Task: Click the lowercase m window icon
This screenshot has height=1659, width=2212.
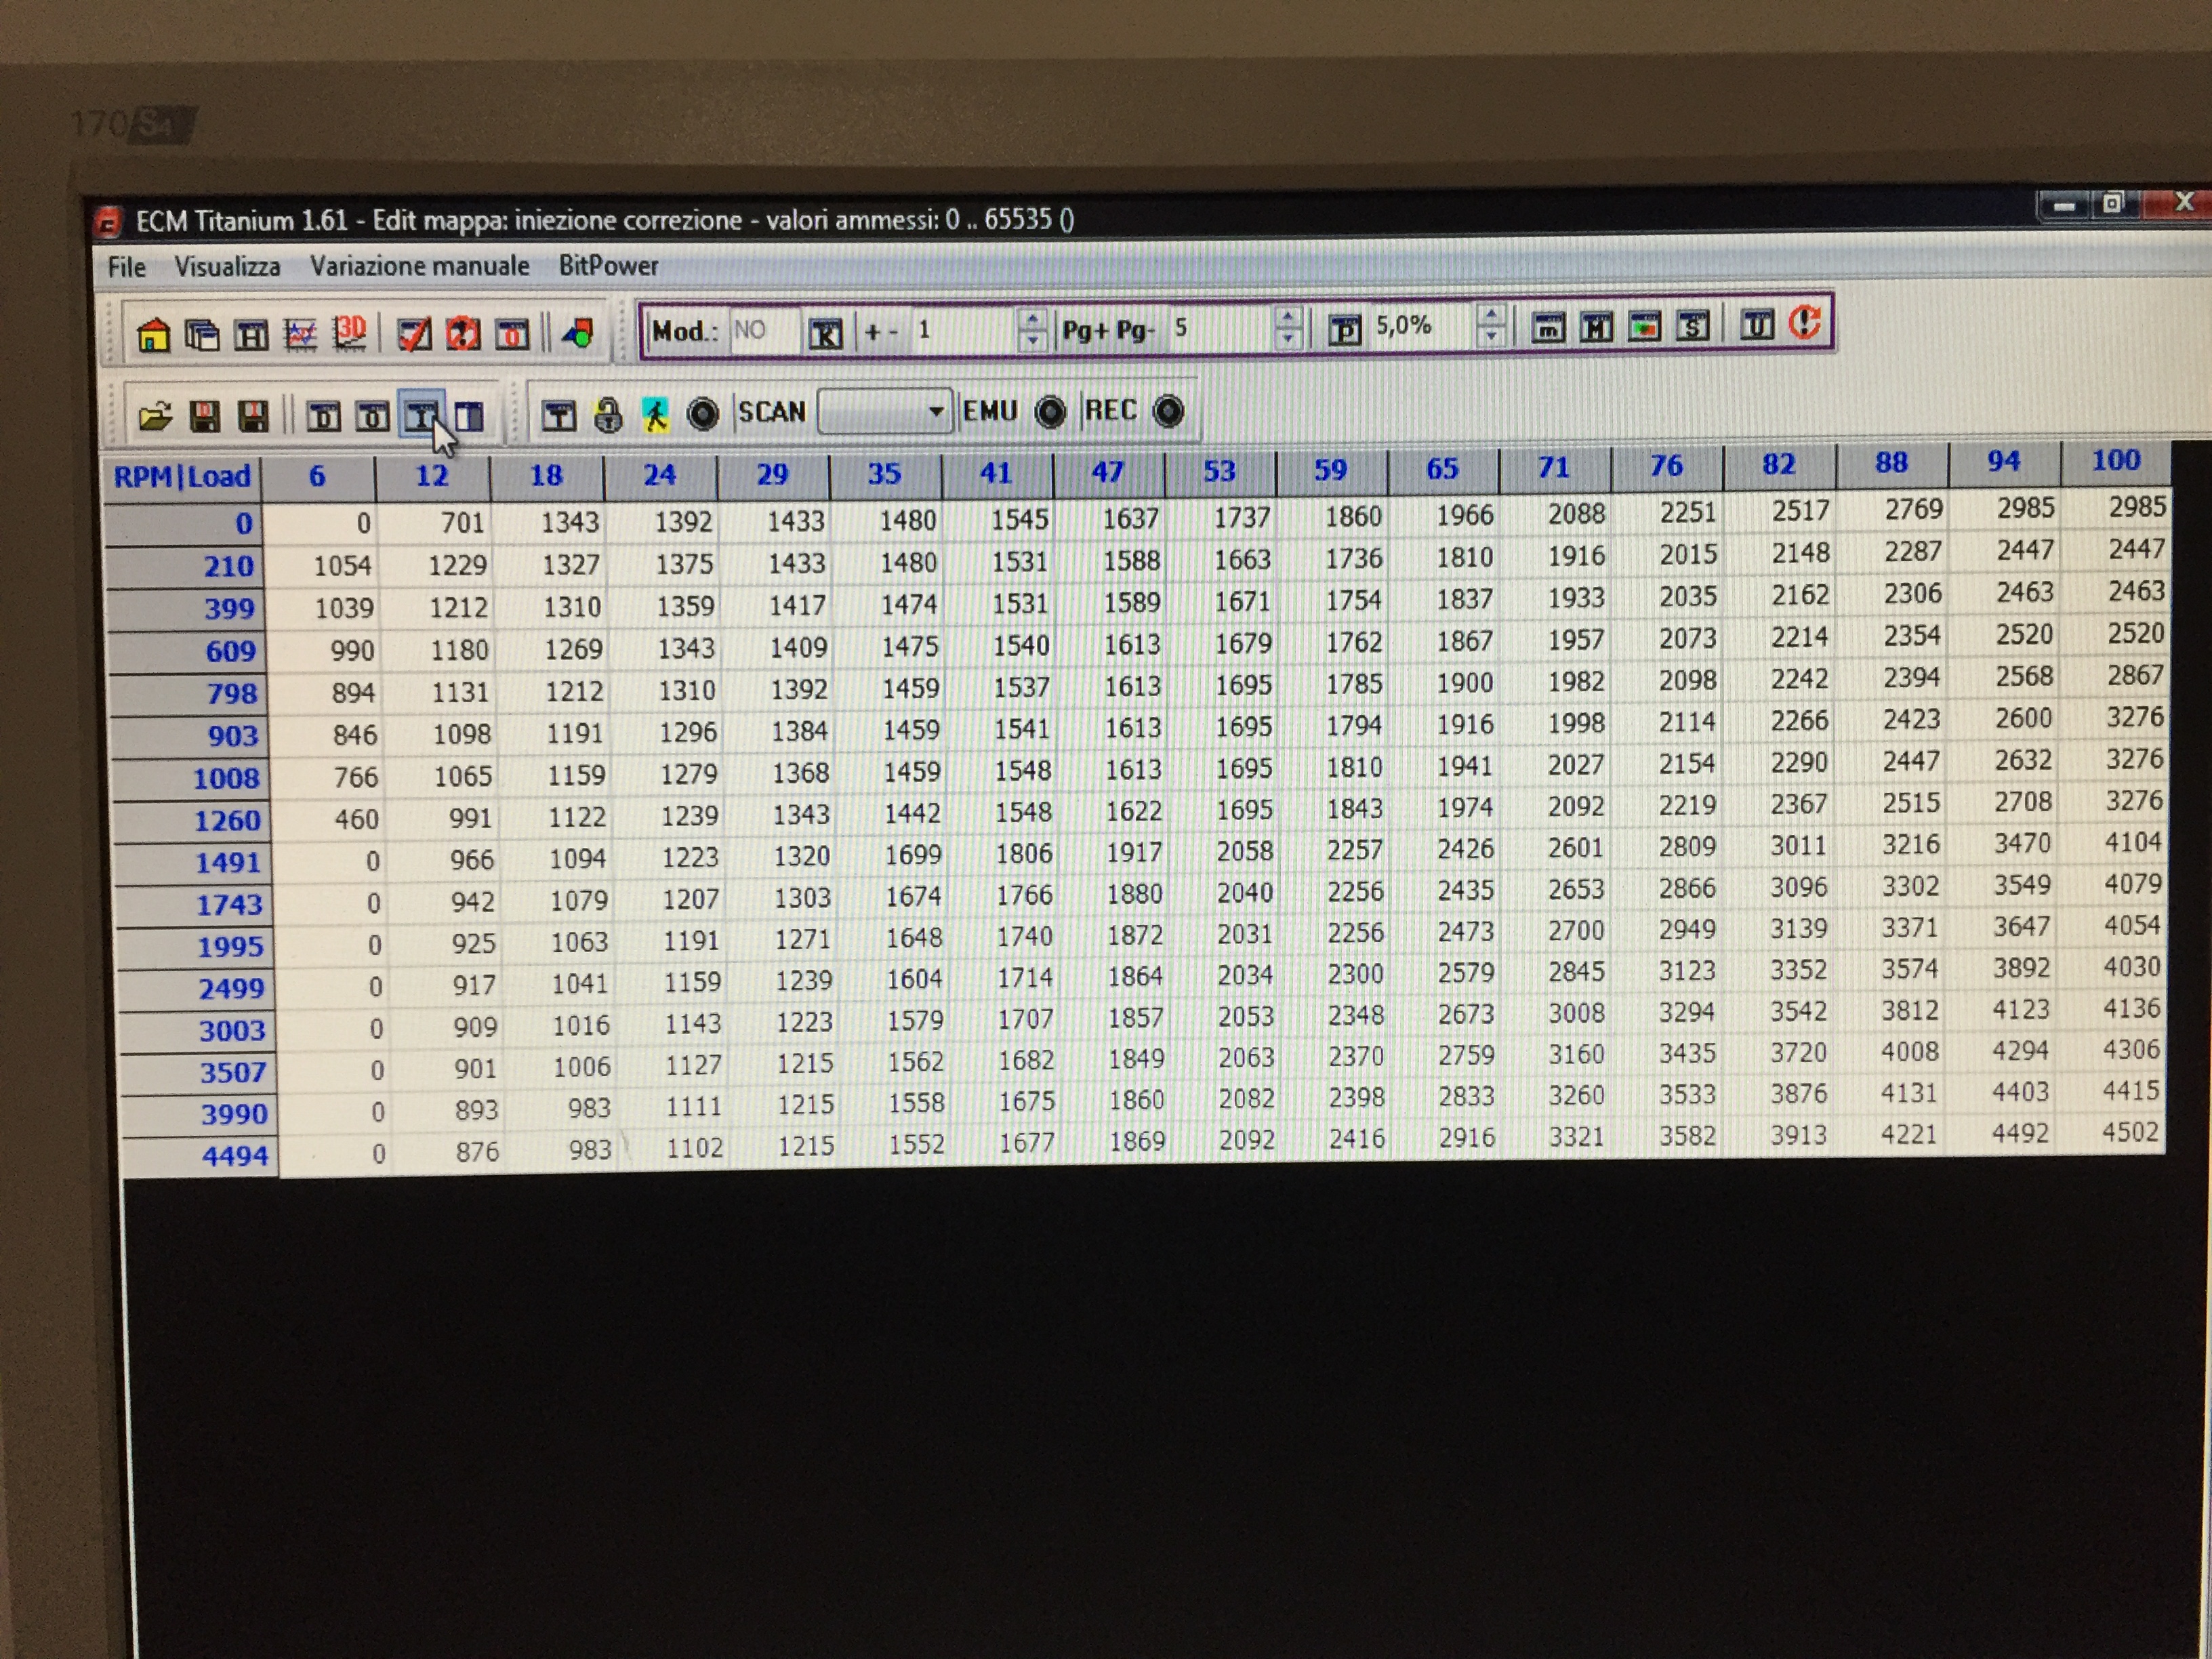Action: [1548, 326]
